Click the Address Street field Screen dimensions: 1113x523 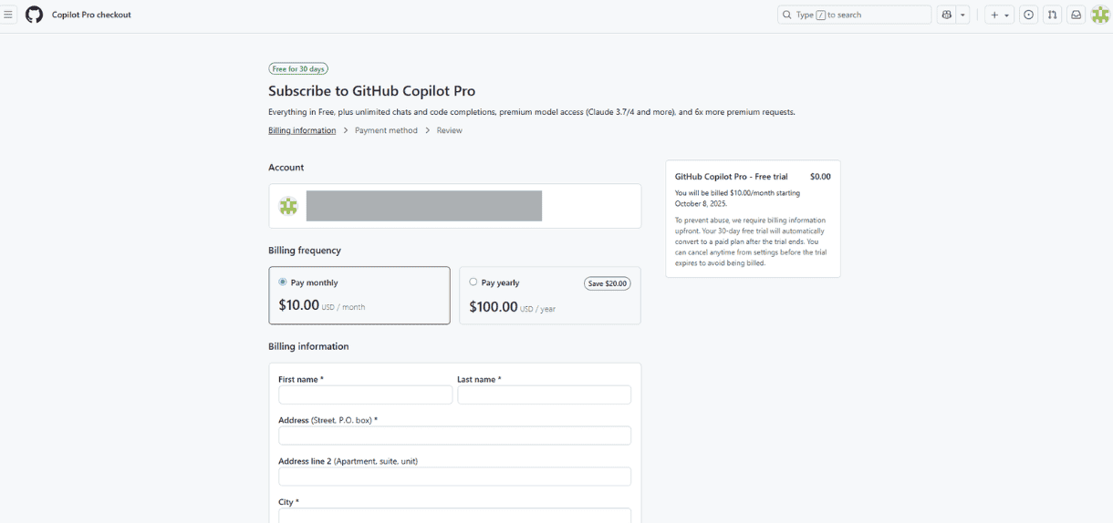pyautogui.click(x=454, y=436)
